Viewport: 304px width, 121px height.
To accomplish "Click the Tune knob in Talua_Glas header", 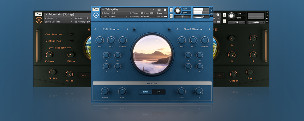I will point(177,11).
